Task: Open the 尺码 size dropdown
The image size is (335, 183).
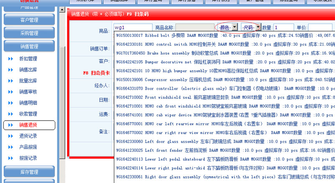Action: pyautogui.click(x=251, y=27)
